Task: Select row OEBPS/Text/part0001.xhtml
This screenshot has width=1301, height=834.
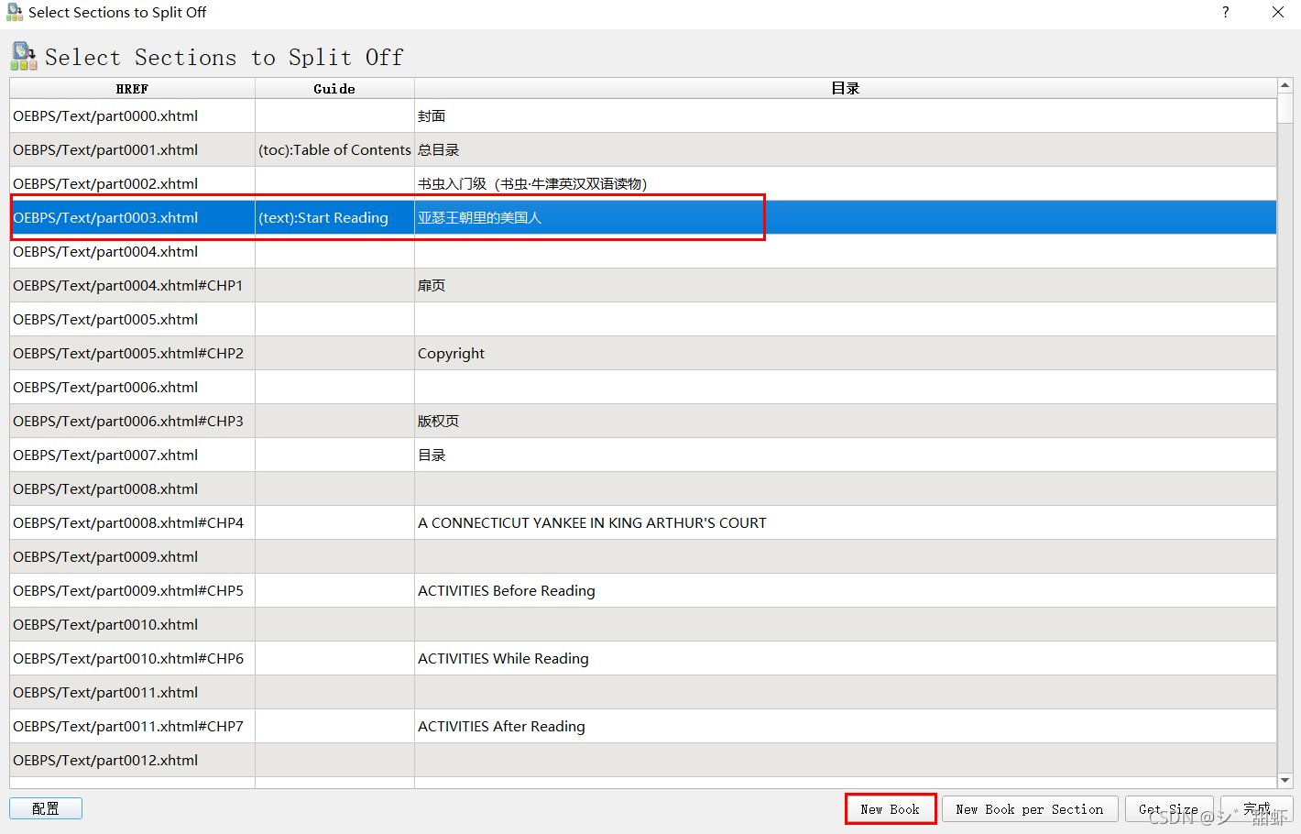Action: tap(642, 149)
